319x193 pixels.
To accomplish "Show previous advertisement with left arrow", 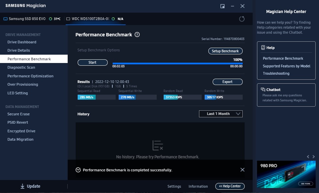I will click(x=308, y=157).
